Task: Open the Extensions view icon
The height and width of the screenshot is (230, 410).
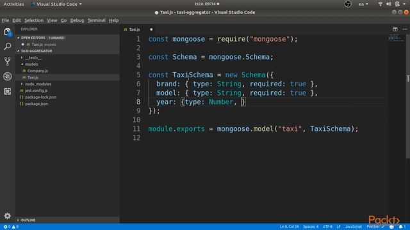Action: [7, 91]
